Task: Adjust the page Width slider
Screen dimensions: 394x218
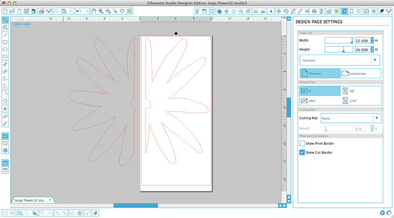Action: [x=339, y=41]
